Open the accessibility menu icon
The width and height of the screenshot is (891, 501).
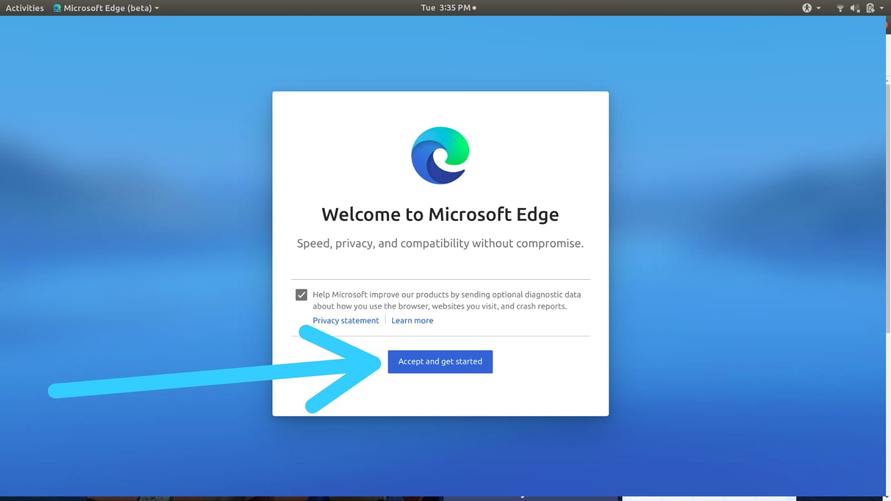coord(807,8)
